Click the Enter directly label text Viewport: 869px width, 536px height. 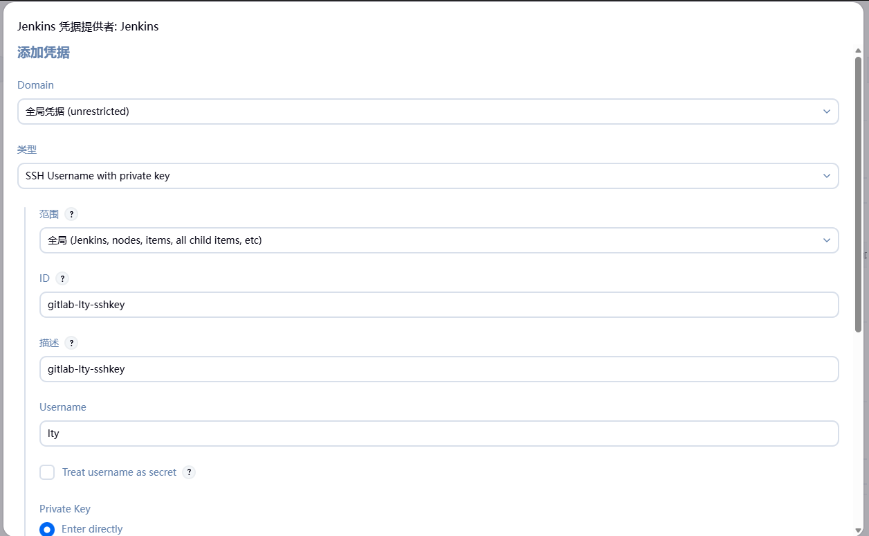click(92, 529)
